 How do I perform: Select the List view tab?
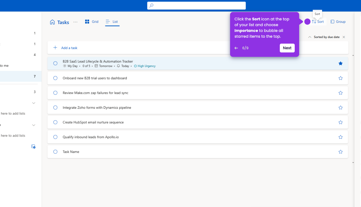tap(112, 21)
